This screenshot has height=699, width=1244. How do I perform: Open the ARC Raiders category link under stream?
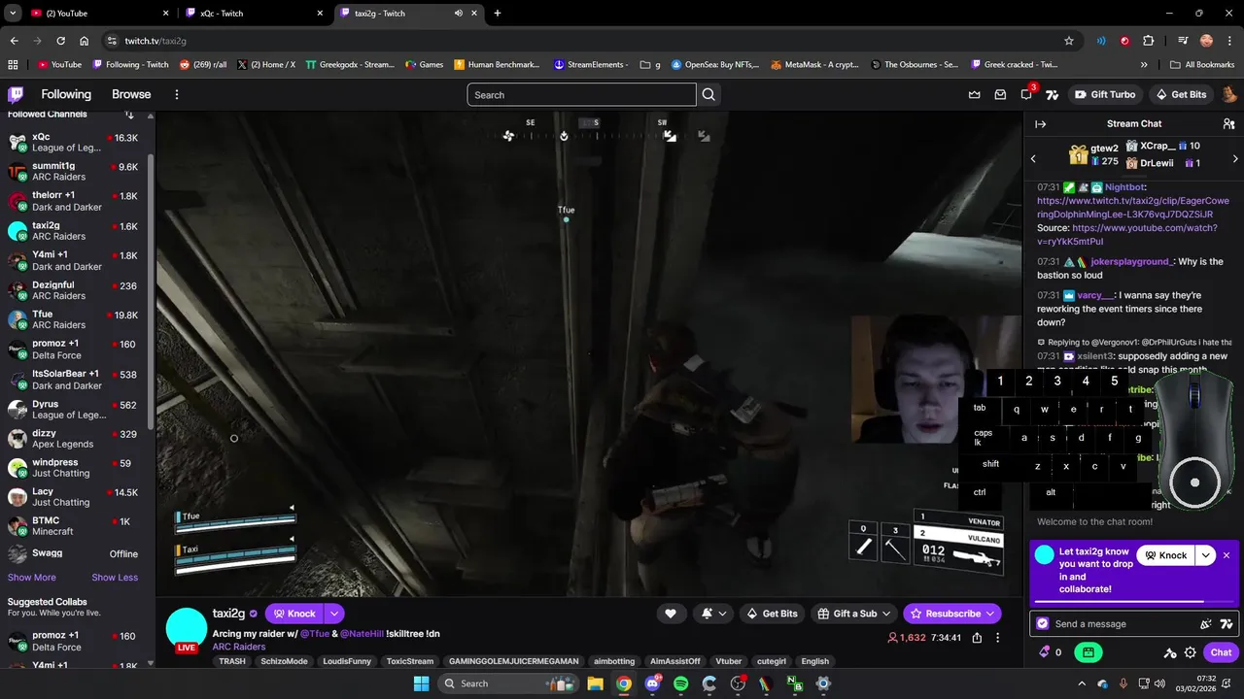(239, 647)
